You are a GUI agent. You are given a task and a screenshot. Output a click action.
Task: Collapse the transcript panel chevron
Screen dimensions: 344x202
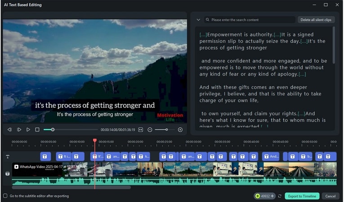[x=198, y=20]
